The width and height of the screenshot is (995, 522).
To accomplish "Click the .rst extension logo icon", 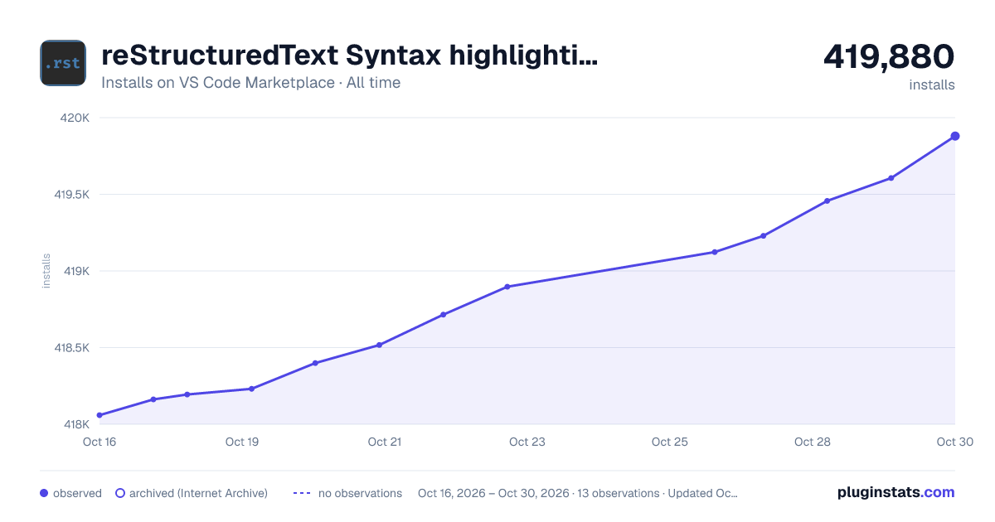I will (63, 63).
